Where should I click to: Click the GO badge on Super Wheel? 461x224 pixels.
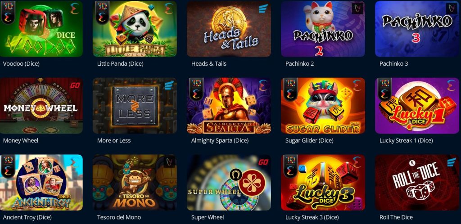pyautogui.click(x=262, y=162)
